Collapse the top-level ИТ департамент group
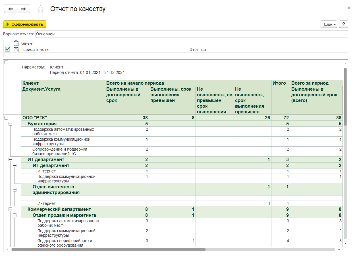The width and height of the screenshot is (355, 256). tap(11, 160)
